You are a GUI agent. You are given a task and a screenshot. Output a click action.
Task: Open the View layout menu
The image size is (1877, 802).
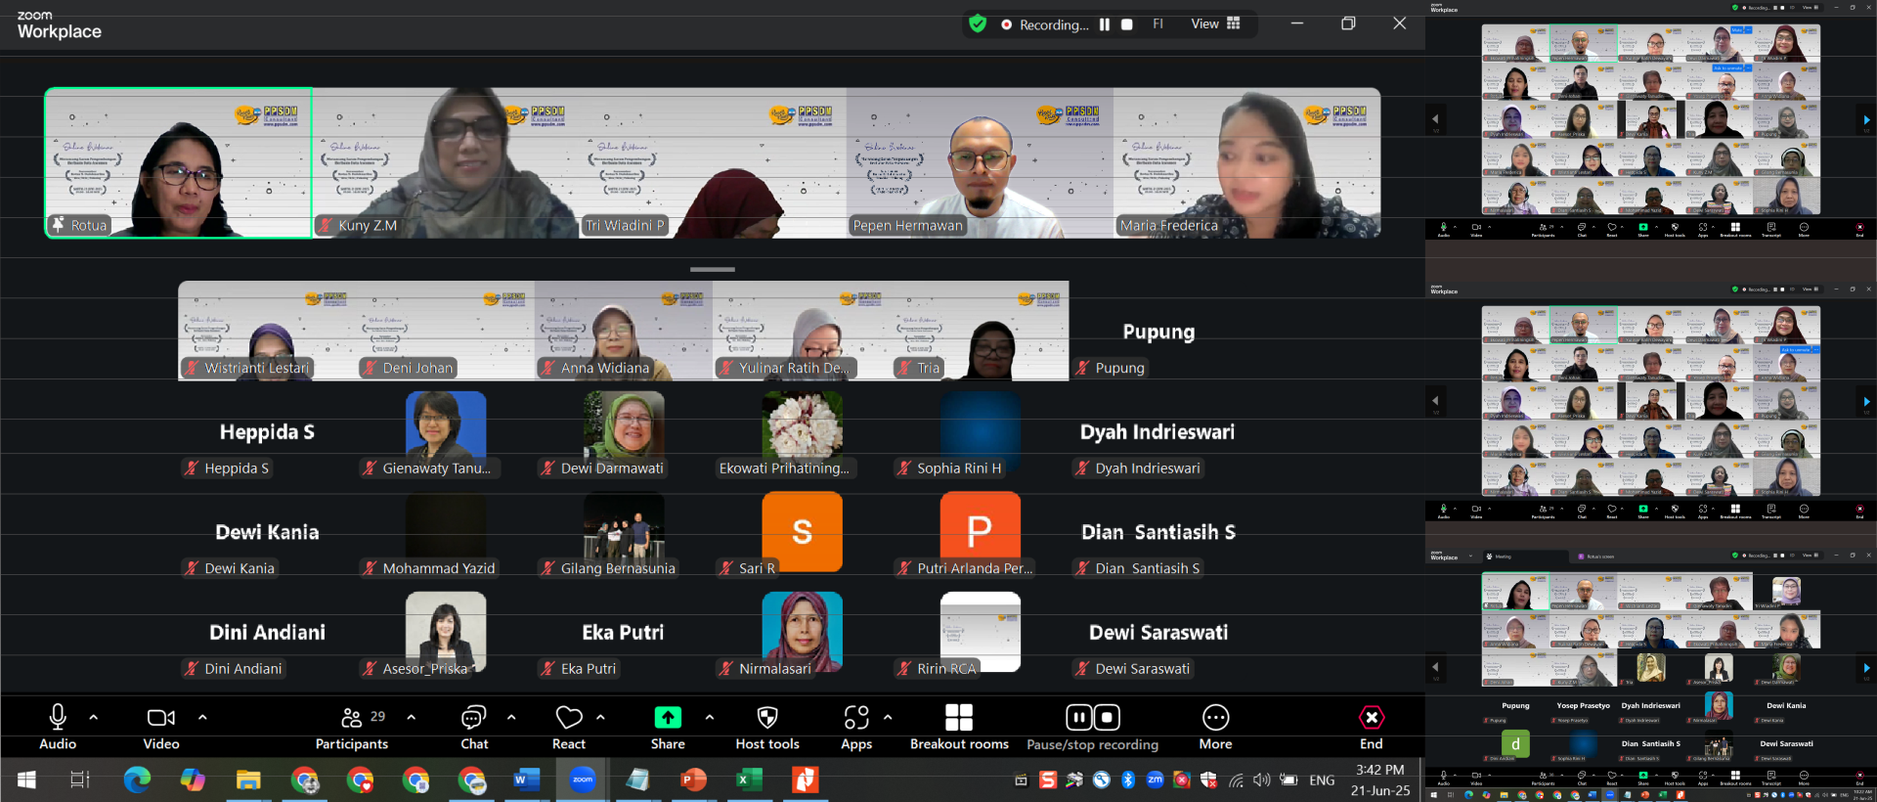pos(1215,23)
